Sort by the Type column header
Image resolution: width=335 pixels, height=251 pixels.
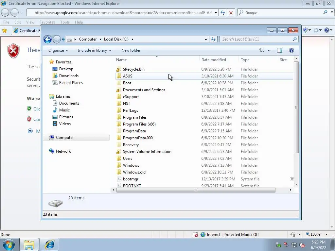tap(258, 60)
